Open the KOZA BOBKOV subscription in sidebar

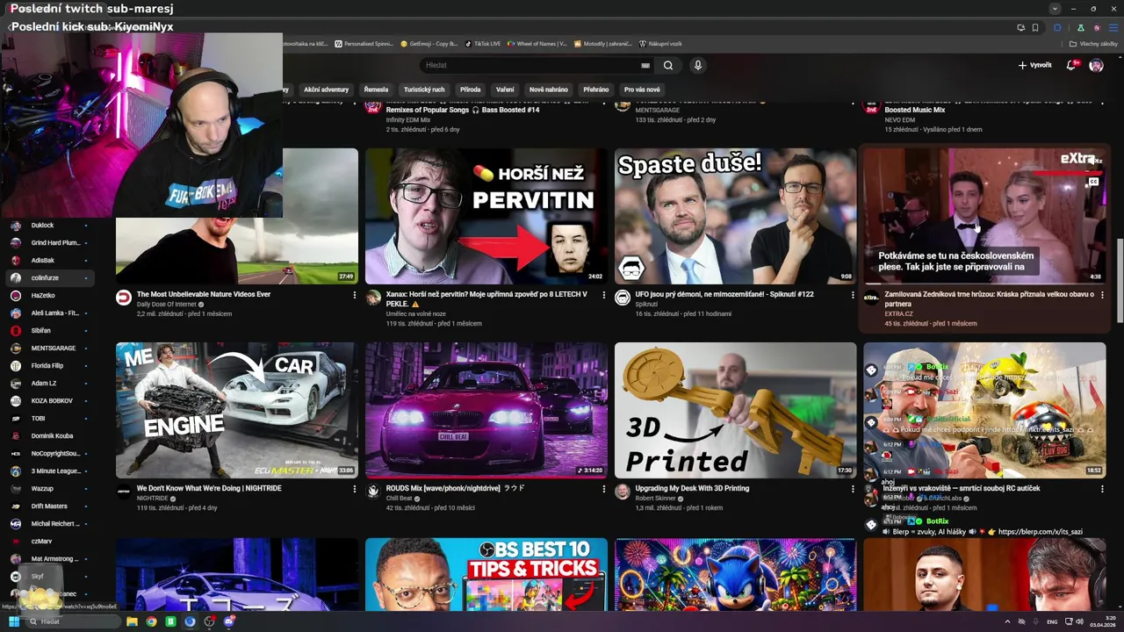coord(49,401)
